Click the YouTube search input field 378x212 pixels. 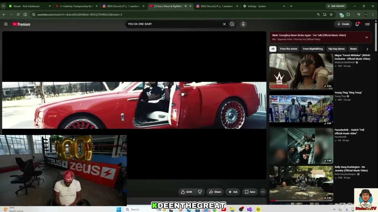pos(174,24)
